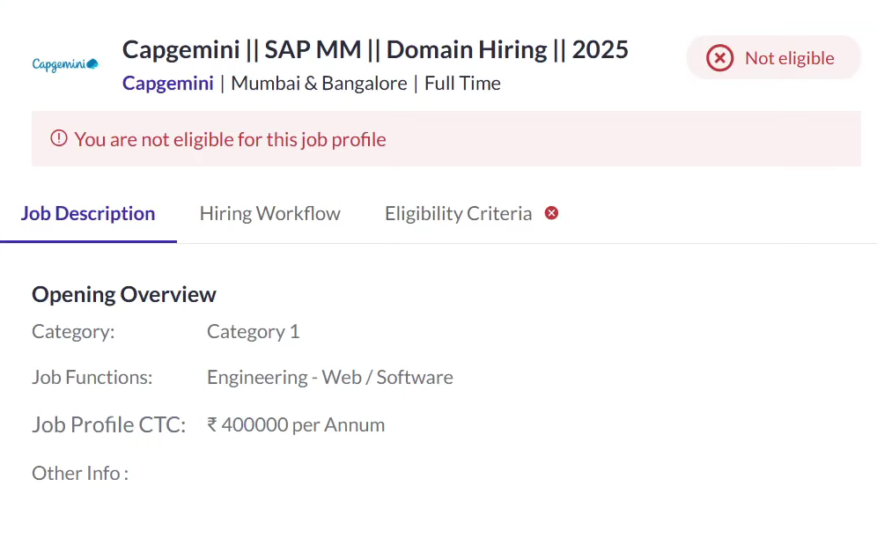Click the 'Category:' label
Viewport: 877px width, 538px height.
73,332
